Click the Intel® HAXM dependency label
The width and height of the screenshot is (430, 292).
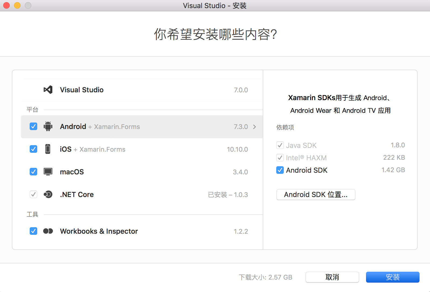[x=306, y=158]
